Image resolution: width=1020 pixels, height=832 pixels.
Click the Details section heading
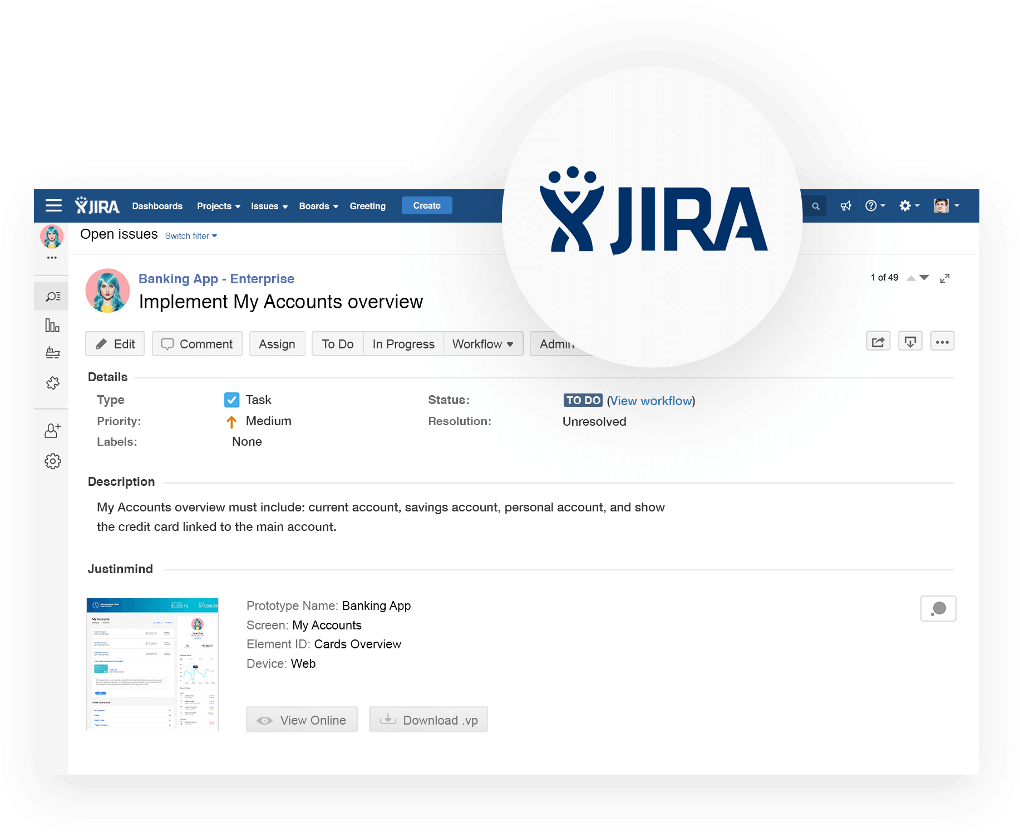pos(107,377)
